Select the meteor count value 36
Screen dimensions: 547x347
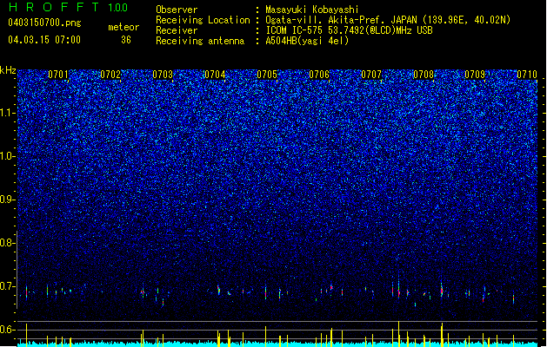126,40
